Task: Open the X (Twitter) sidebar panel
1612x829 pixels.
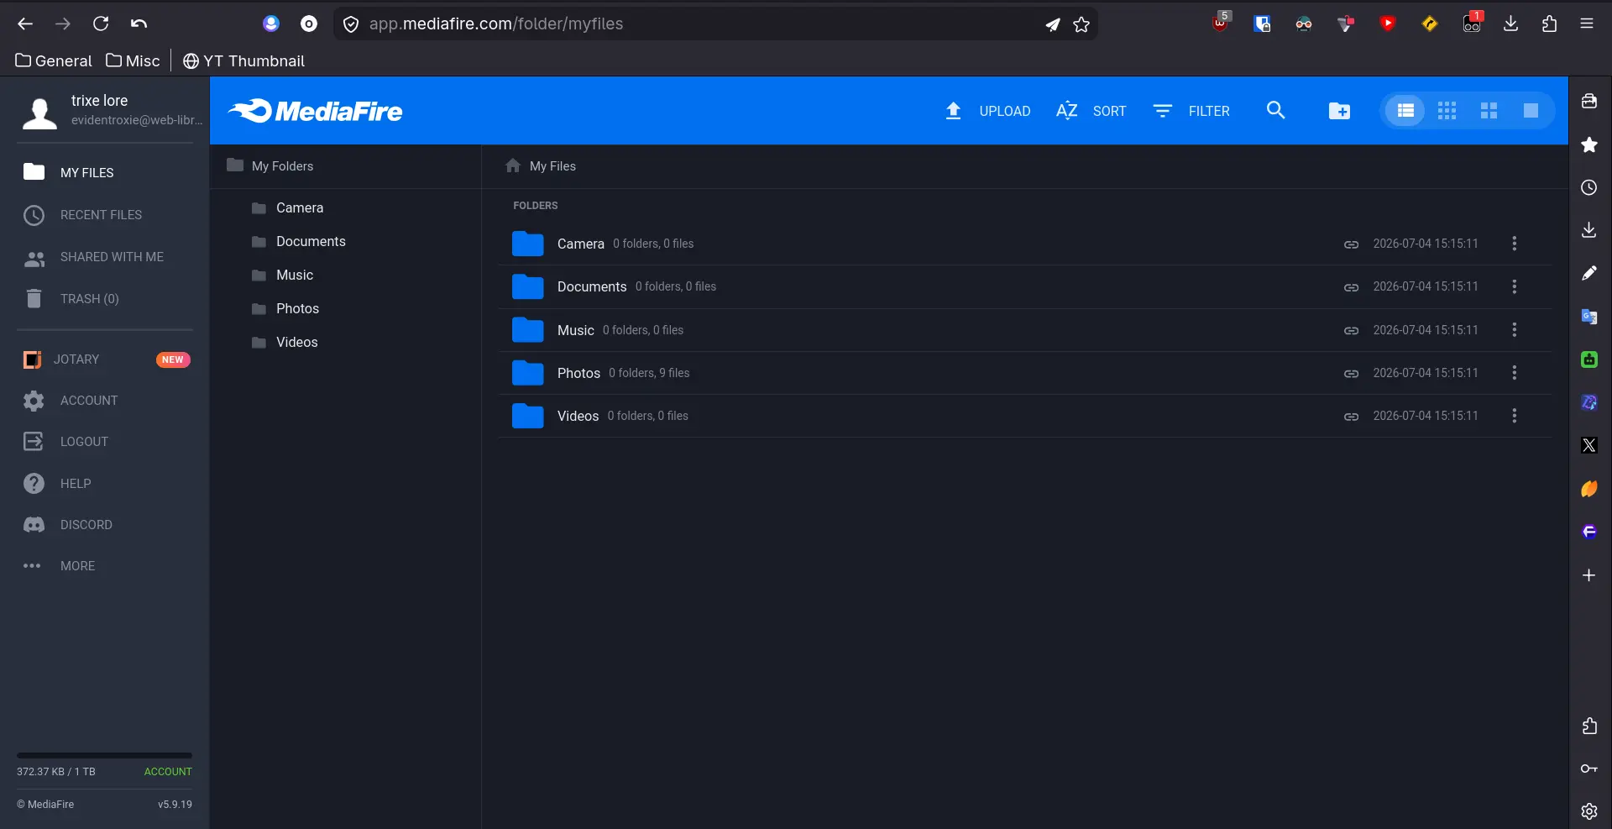Action: coord(1588,445)
